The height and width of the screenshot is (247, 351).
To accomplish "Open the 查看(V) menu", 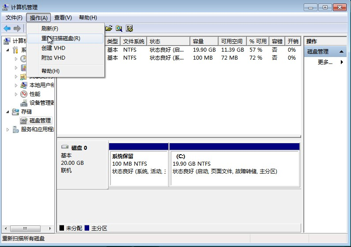I will (63, 18).
